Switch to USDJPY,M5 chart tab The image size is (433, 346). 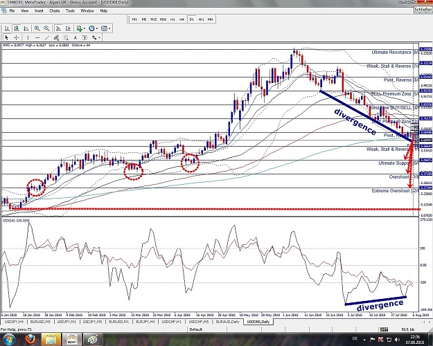pyautogui.click(x=93, y=322)
